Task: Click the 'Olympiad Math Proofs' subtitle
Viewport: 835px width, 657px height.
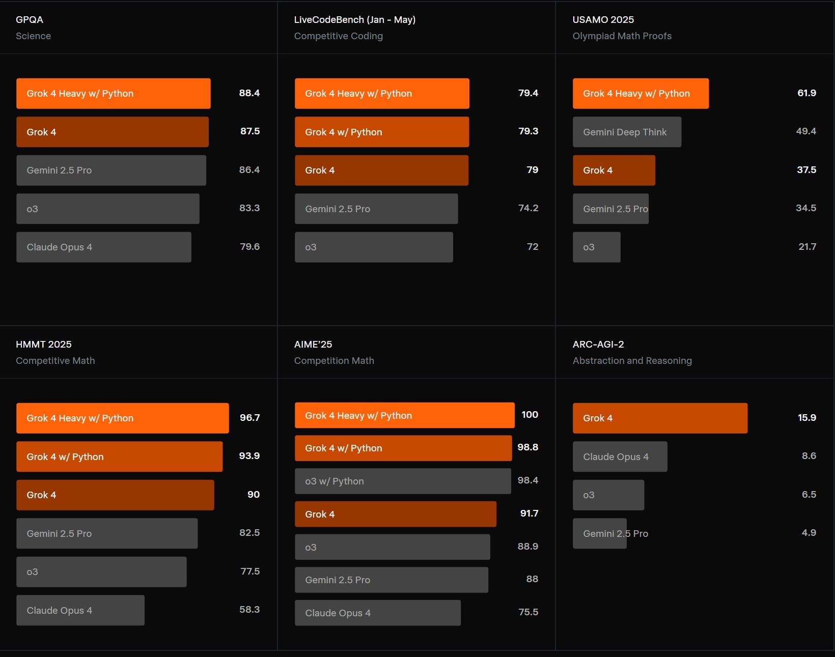Action: pyautogui.click(x=622, y=36)
